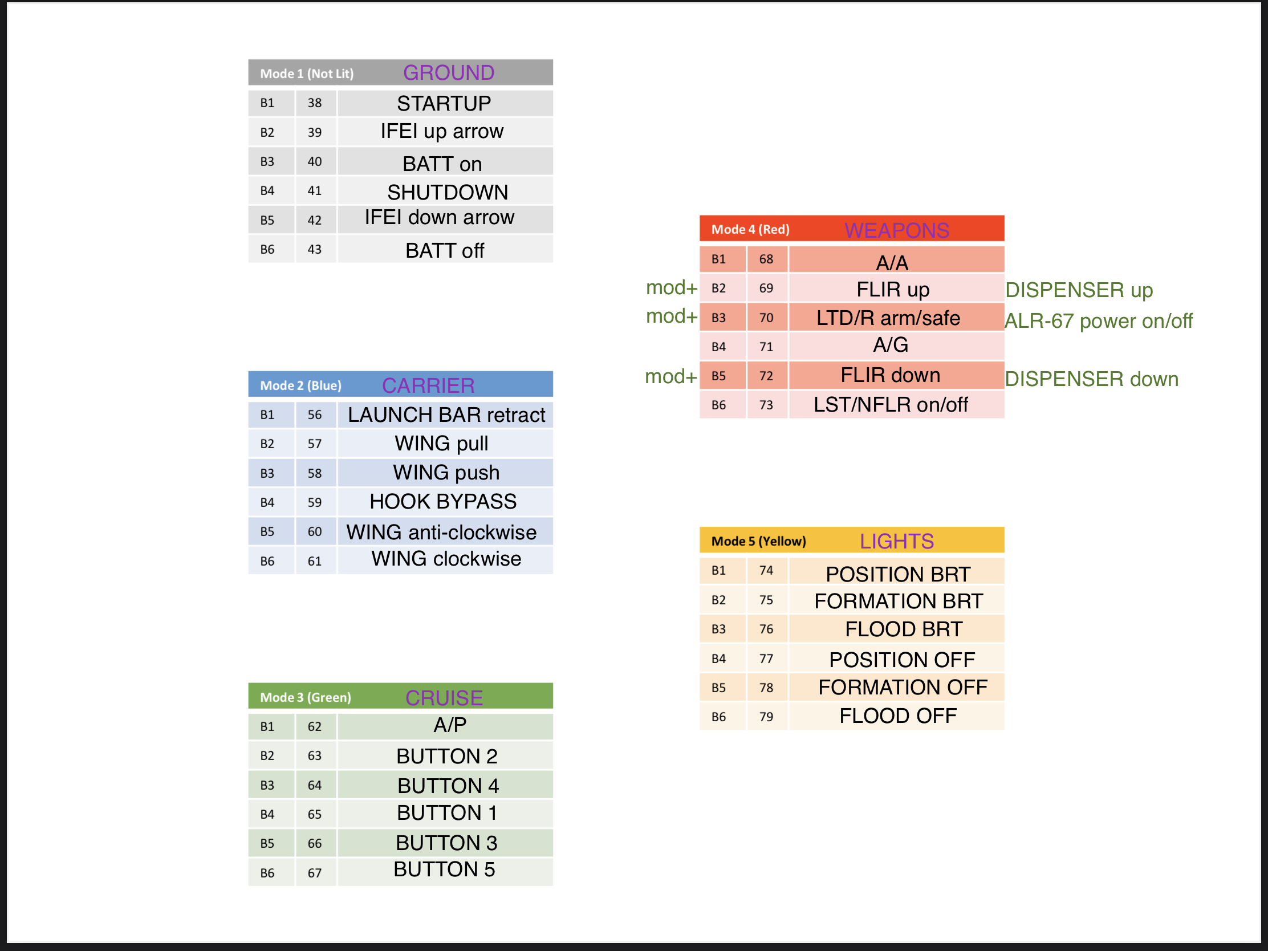Select the DISPENSER up green label
This screenshot has width=1268, height=951.
[x=1079, y=290]
